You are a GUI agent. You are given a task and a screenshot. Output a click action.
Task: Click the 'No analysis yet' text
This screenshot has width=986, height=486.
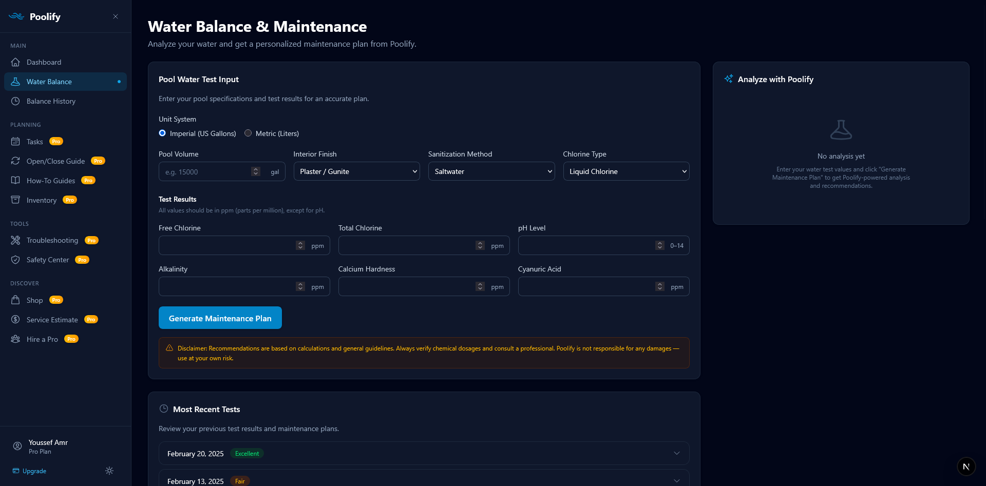(841, 156)
